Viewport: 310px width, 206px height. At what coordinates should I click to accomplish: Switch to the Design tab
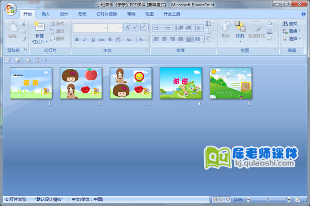64,14
